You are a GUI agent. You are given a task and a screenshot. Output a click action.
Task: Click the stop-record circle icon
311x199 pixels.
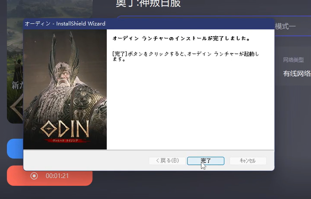[34, 176]
